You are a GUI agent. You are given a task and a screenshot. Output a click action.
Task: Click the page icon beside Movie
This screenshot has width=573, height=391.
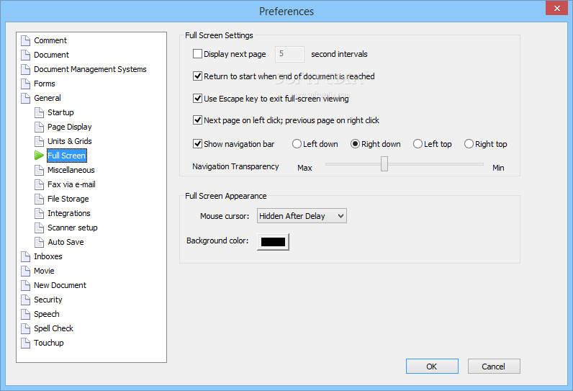[26, 271]
